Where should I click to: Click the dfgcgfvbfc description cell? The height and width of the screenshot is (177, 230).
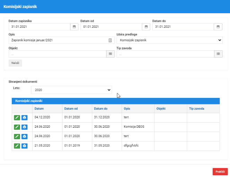tap(138, 146)
